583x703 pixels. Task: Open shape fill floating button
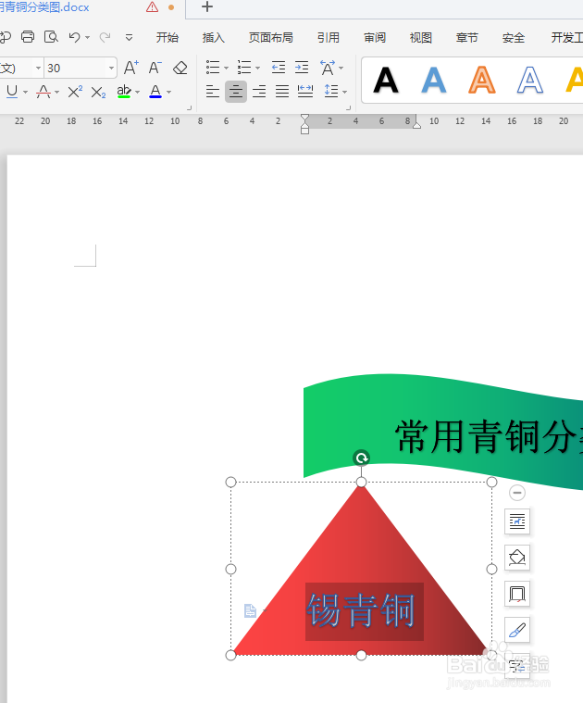point(517,558)
